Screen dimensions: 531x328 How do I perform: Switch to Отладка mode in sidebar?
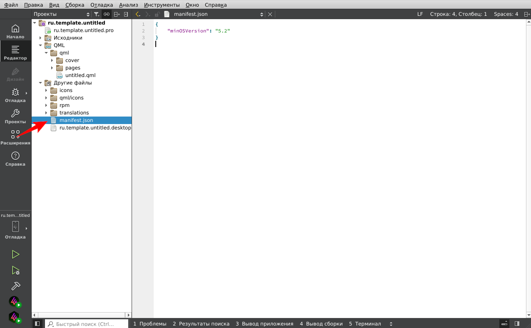(x=15, y=95)
